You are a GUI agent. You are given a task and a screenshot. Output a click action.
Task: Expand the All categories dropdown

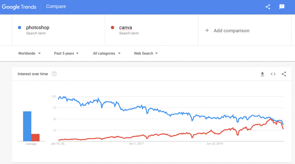pos(107,53)
